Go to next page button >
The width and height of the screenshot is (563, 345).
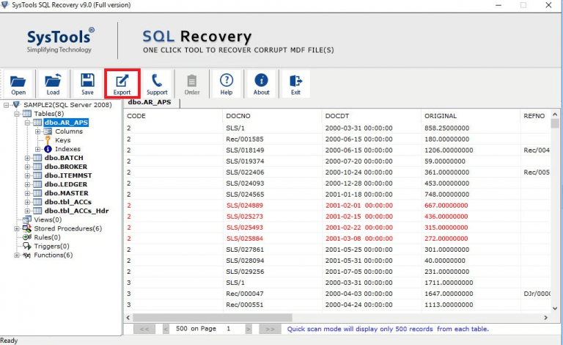[x=248, y=329]
